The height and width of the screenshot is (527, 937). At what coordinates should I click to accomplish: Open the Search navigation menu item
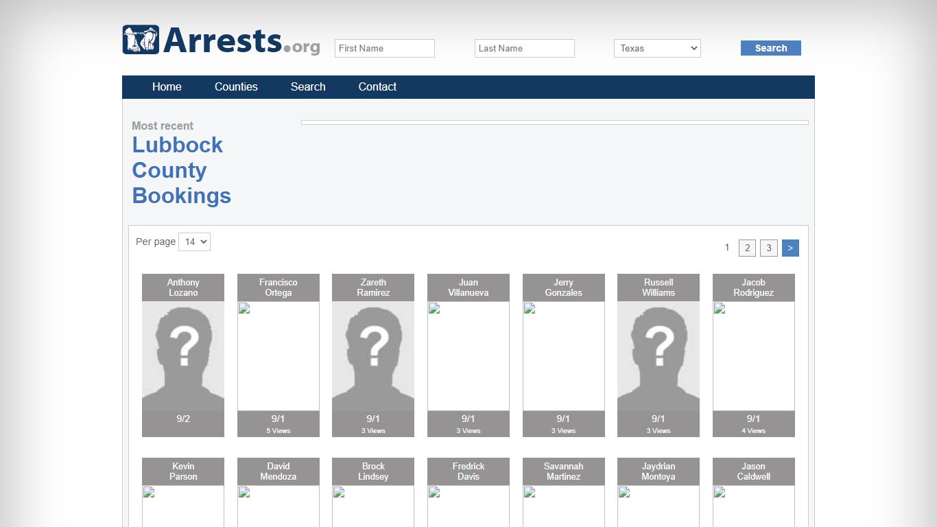coord(308,86)
